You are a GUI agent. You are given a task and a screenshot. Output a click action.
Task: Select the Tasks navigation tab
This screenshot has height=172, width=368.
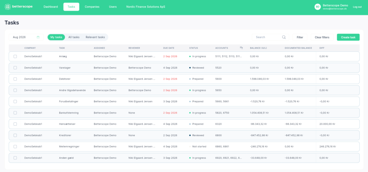click(72, 7)
